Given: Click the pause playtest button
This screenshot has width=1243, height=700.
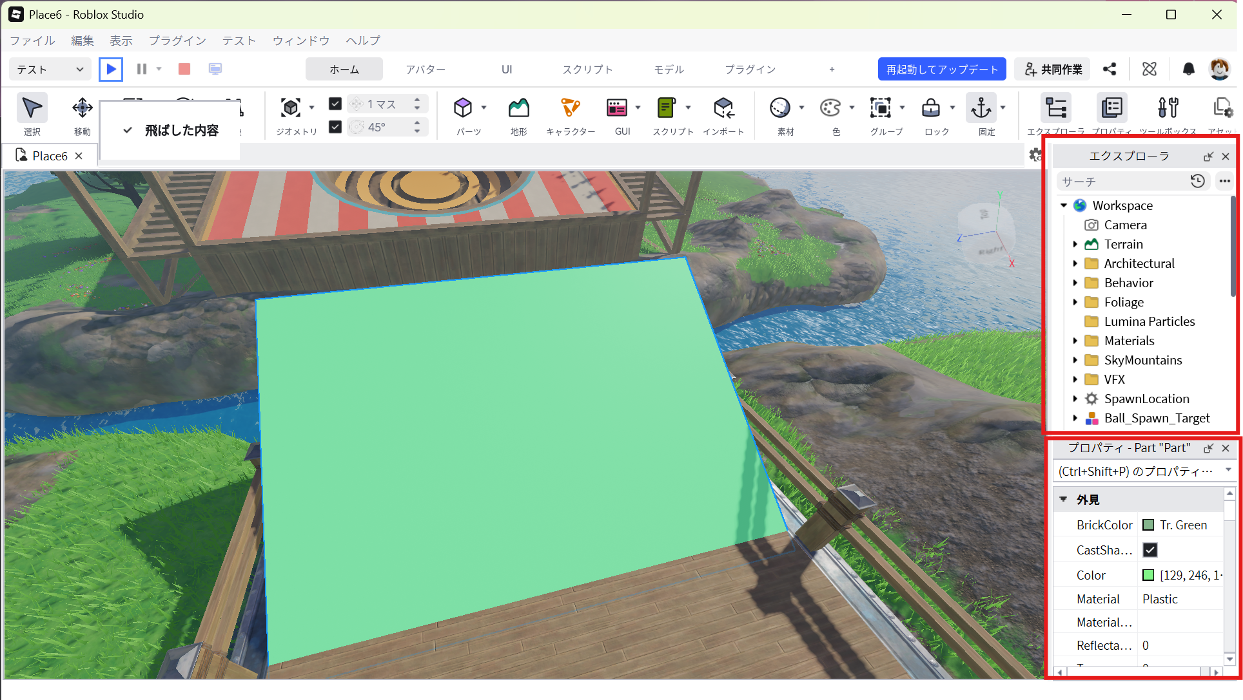Looking at the screenshot, I should 142,69.
